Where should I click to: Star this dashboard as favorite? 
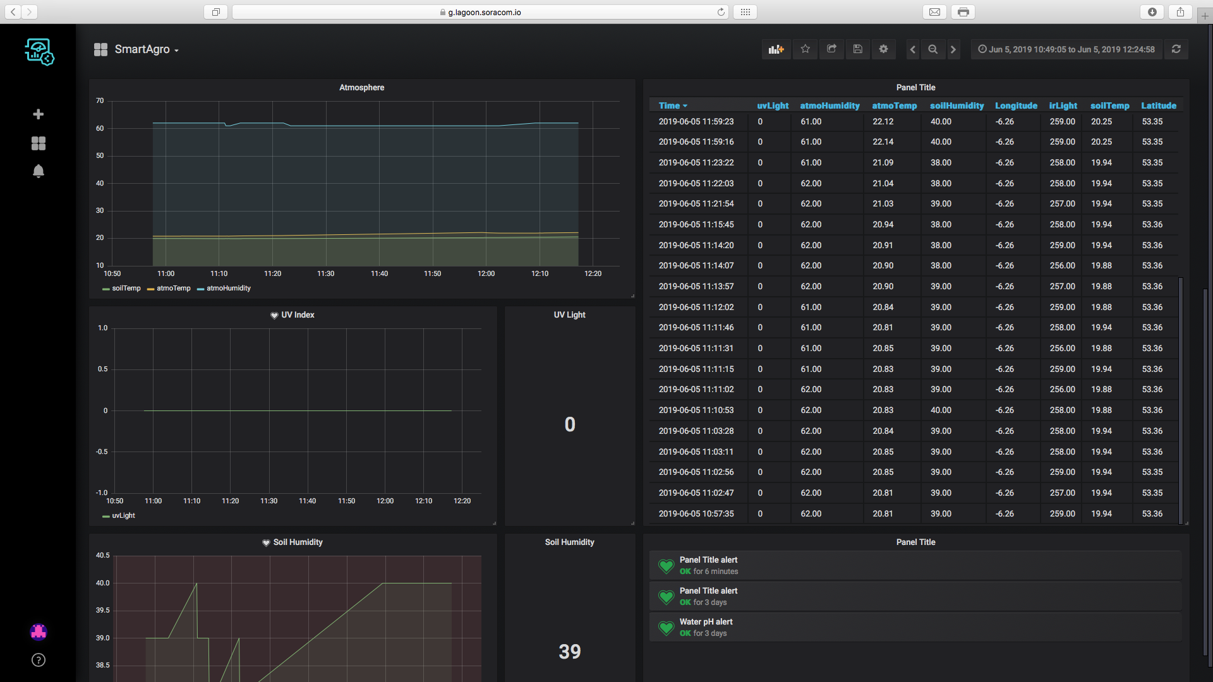(x=805, y=49)
